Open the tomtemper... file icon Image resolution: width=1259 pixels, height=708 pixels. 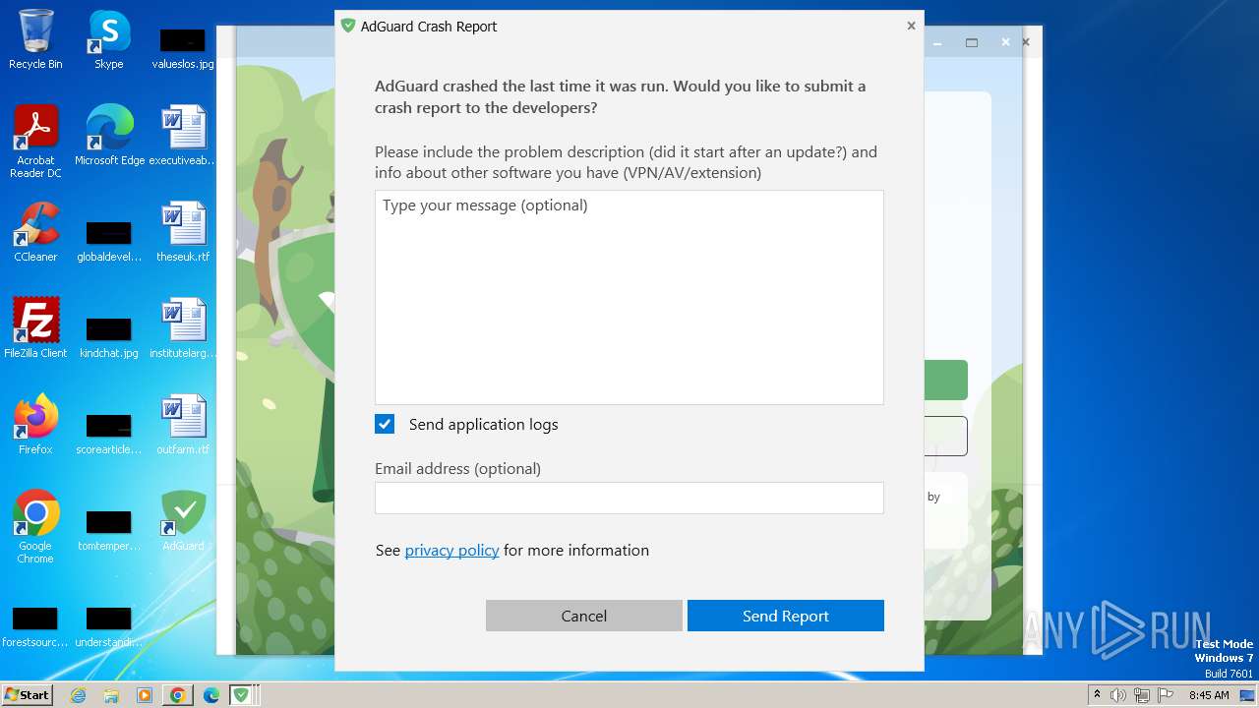click(x=109, y=530)
